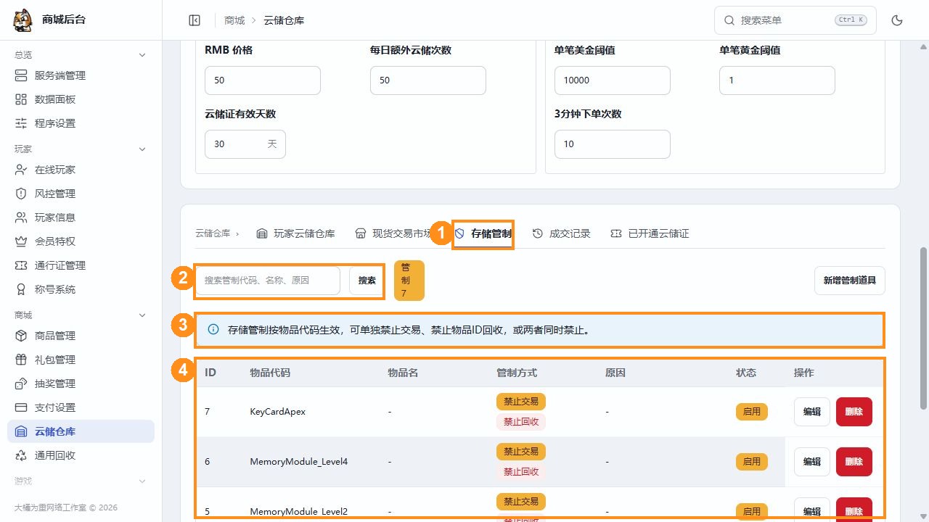Toggle the sidebar panel collapse button

click(x=195, y=20)
